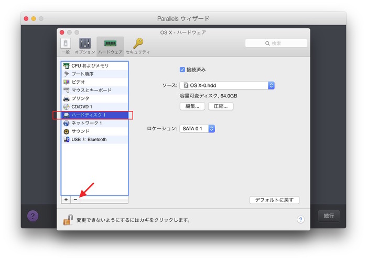Click the 容量可変ディスク, 64.0GB text
The height and width of the screenshot is (258, 367).
(x=208, y=96)
